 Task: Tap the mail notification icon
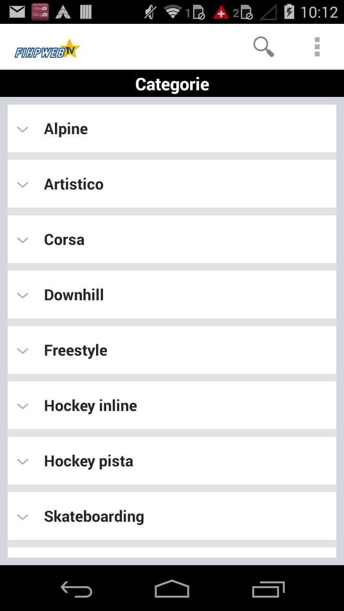pos(17,11)
